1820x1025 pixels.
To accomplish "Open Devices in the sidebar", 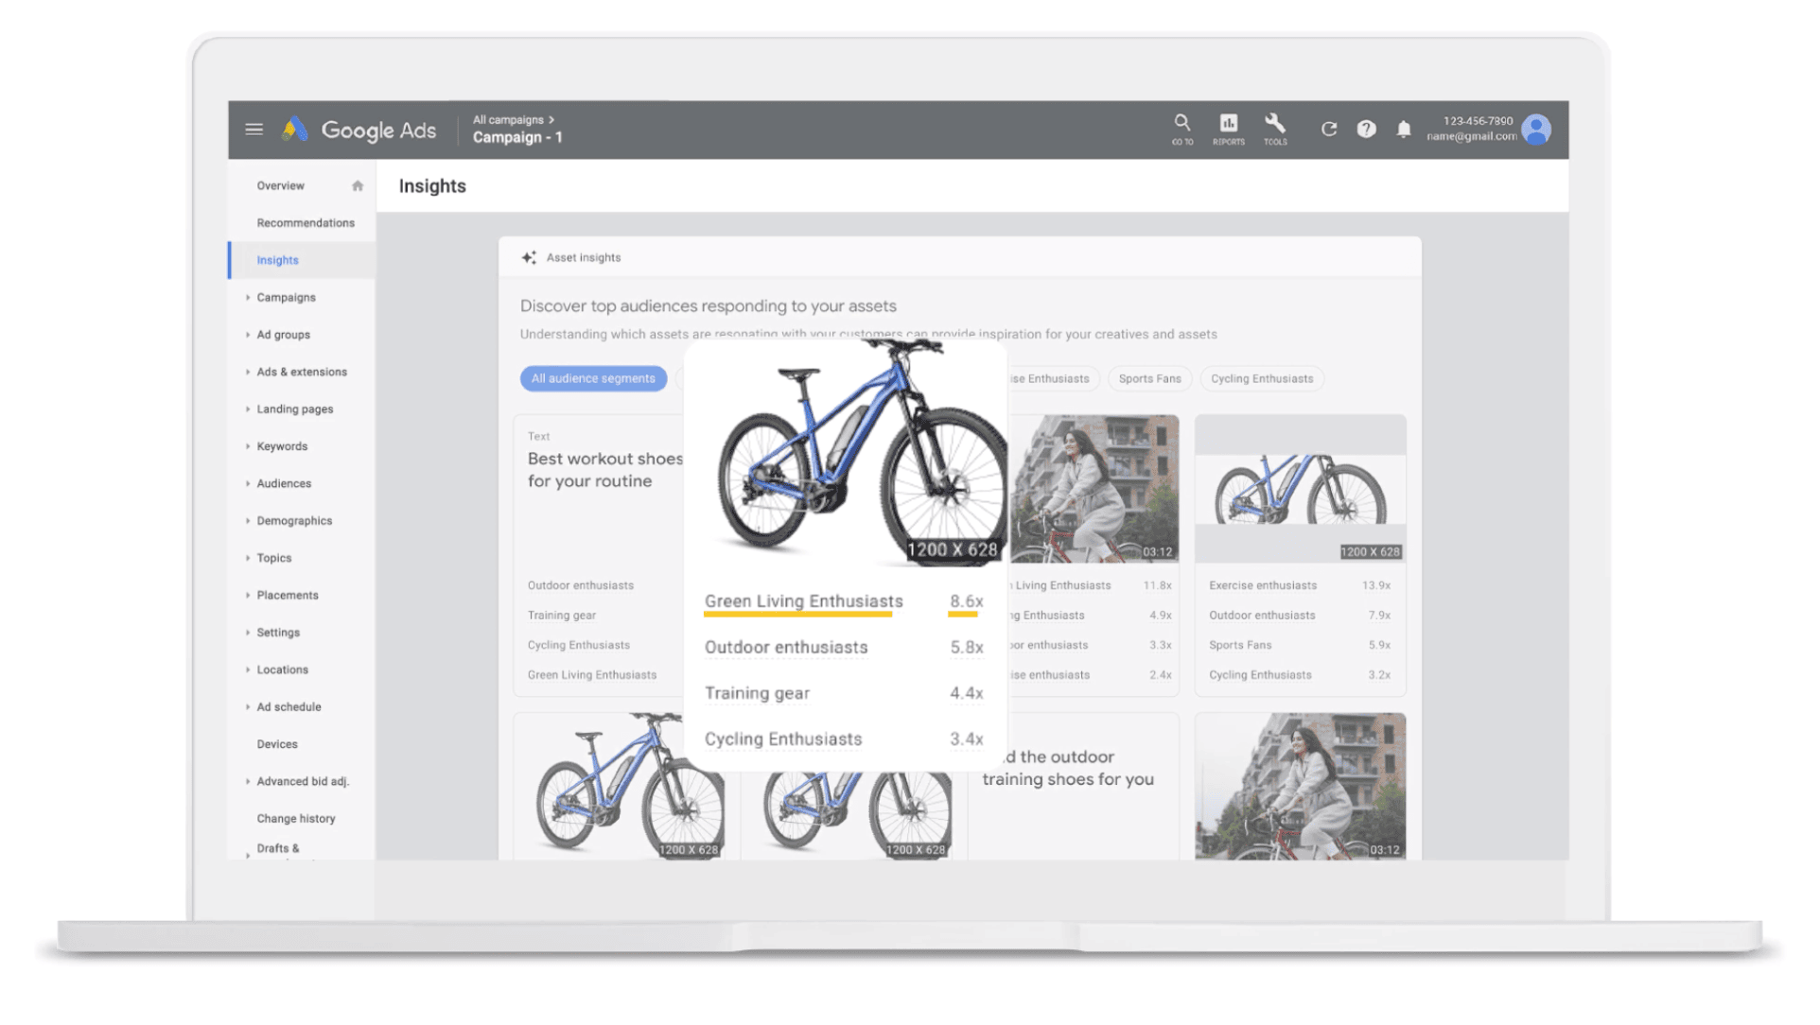I will tap(277, 744).
